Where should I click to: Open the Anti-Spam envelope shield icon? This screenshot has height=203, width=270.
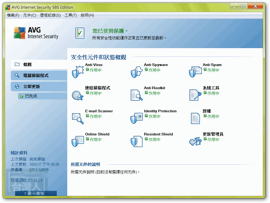pos(195,72)
